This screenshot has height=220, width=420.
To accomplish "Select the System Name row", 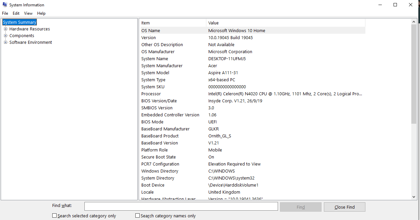I will (252, 59).
